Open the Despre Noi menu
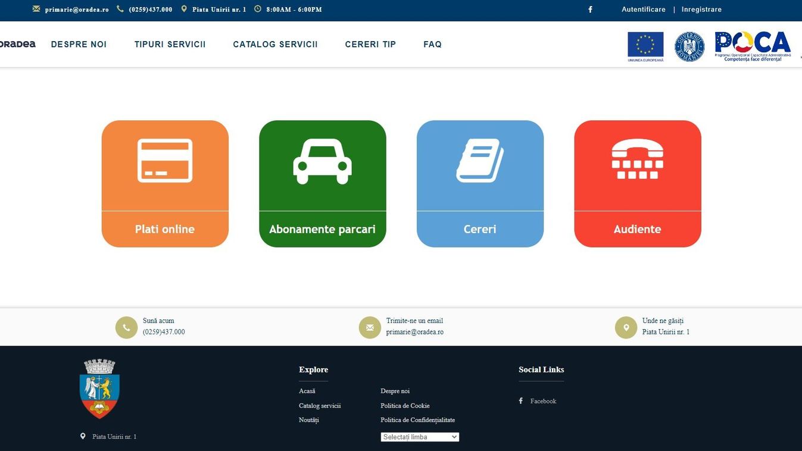Image resolution: width=802 pixels, height=451 pixels. click(x=79, y=44)
